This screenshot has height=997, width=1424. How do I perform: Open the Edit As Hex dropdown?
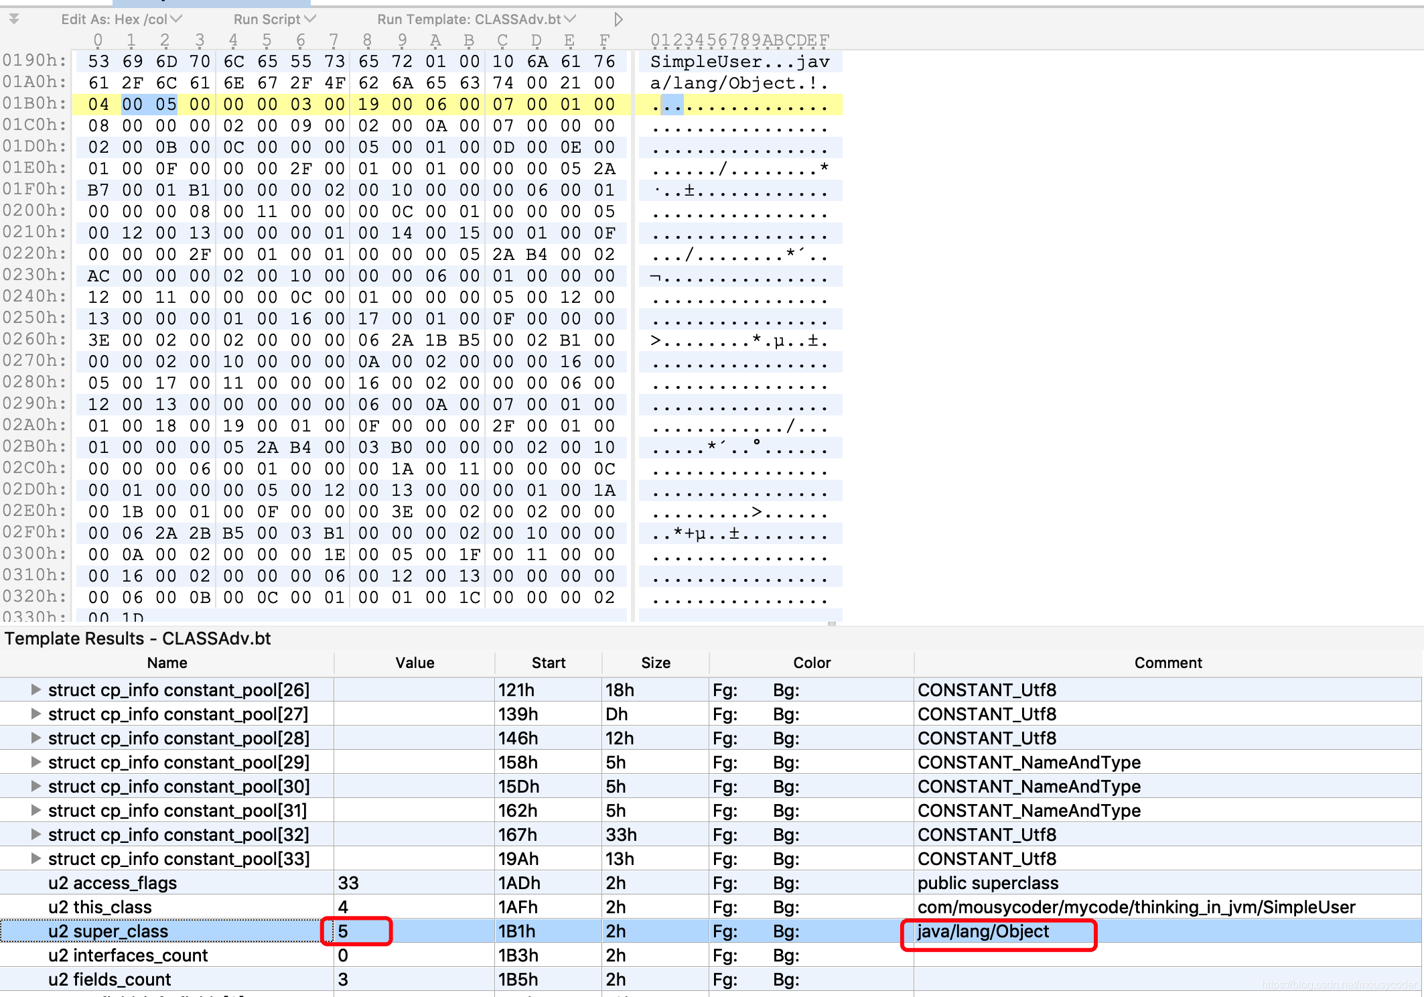tap(121, 19)
